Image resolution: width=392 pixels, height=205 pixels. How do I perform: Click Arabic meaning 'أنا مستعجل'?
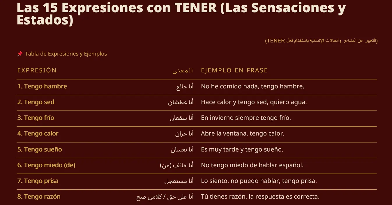[179, 181]
